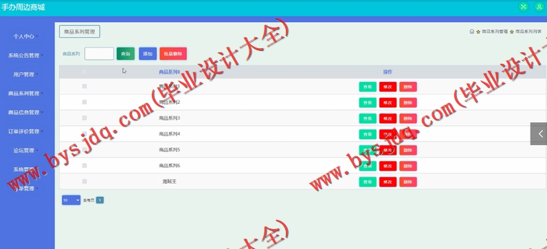Image resolution: width=547 pixels, height=249 pixels.
Task: Click 修改 for row 商品系列6
Action: [388, 166]
